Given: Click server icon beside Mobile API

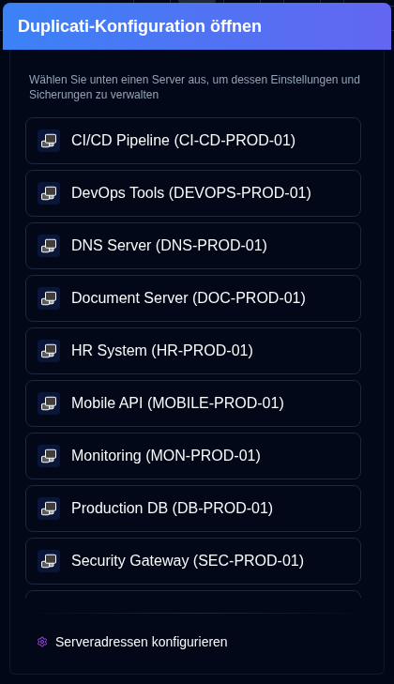Looking at the screenshot, I should 49,403.
